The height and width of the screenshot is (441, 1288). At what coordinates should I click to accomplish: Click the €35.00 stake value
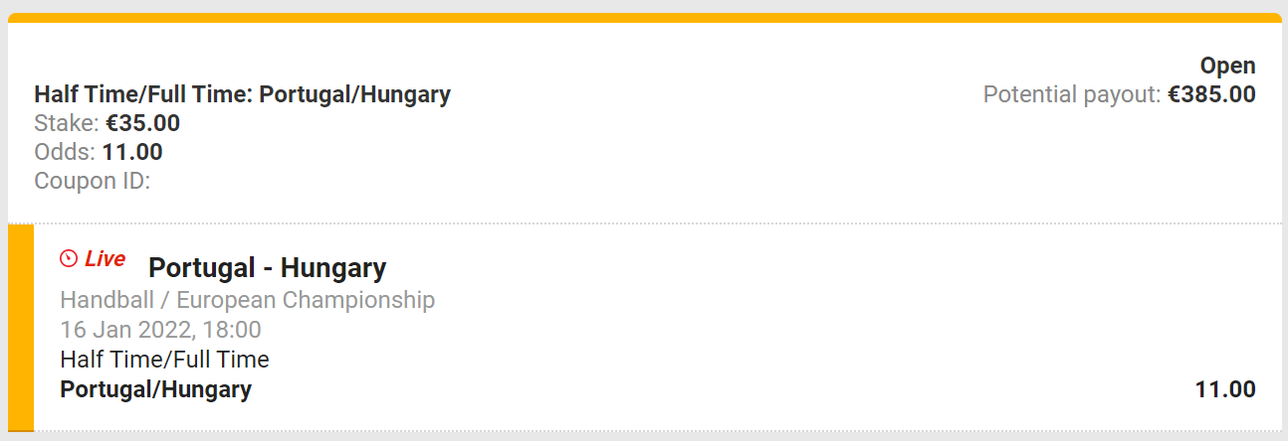point(142,123)
